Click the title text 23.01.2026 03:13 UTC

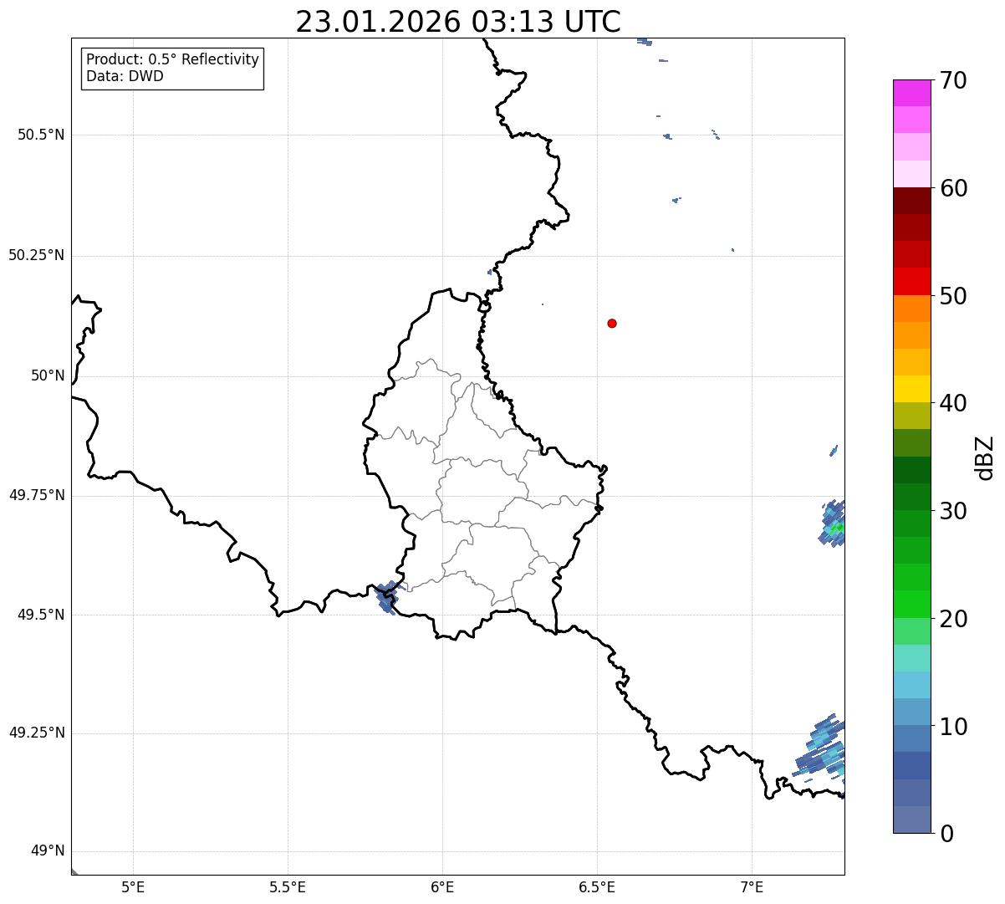458,22
